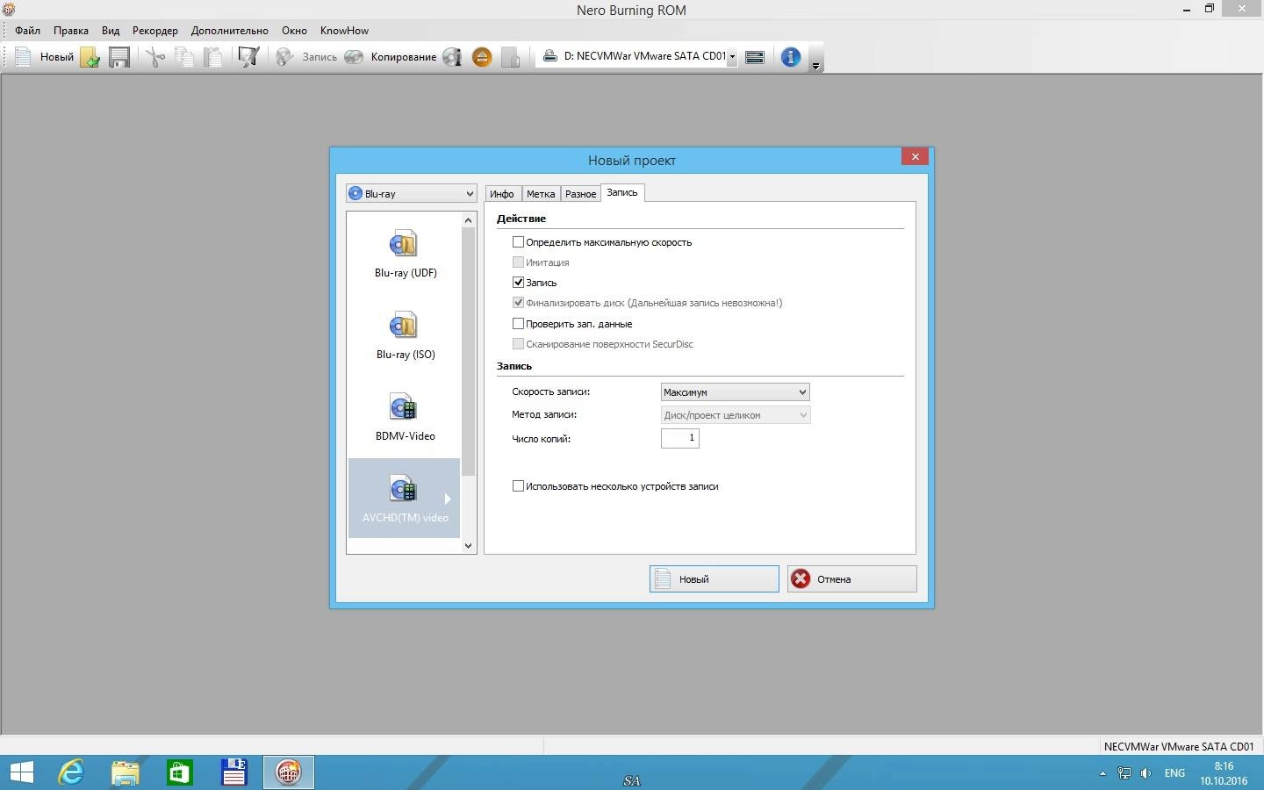Screen dimensions: 1264x790
Task: Open the Файл menu
Action: (x=27, y=30)
